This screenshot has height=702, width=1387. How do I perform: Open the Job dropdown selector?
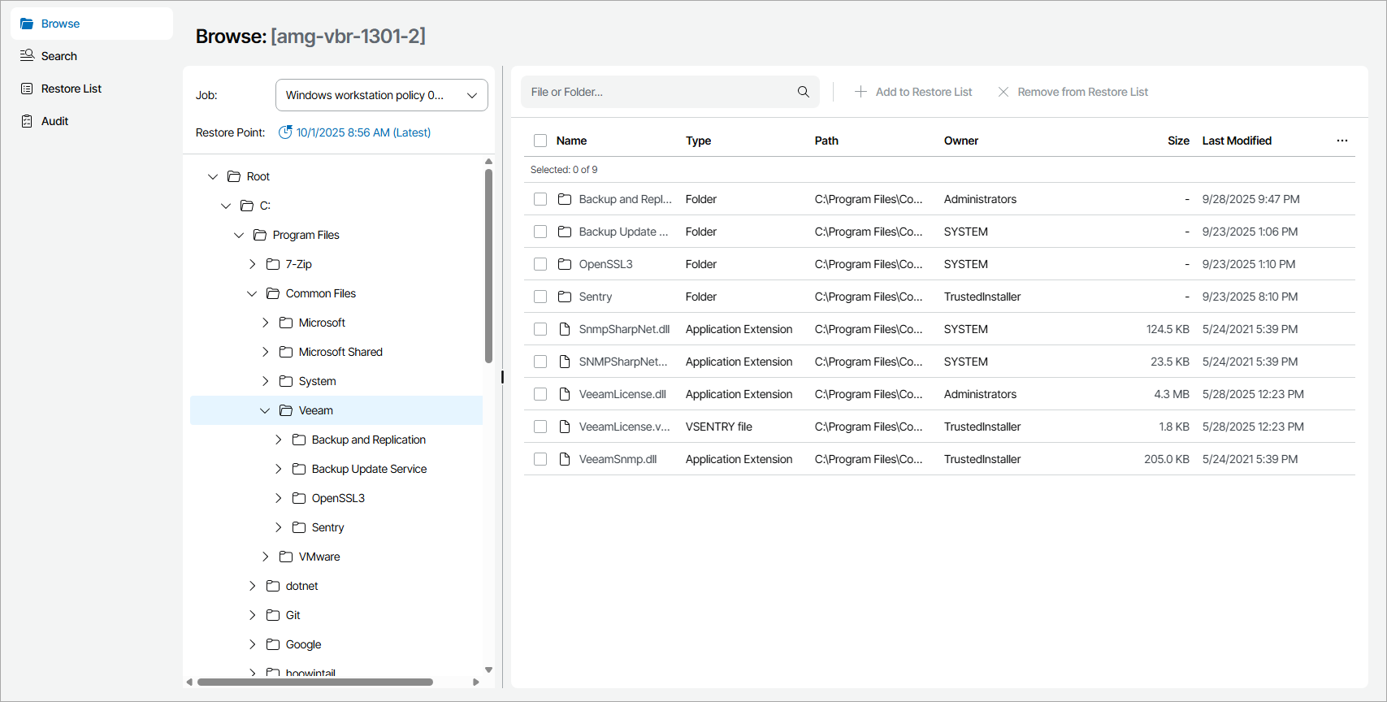pos(381,95)
